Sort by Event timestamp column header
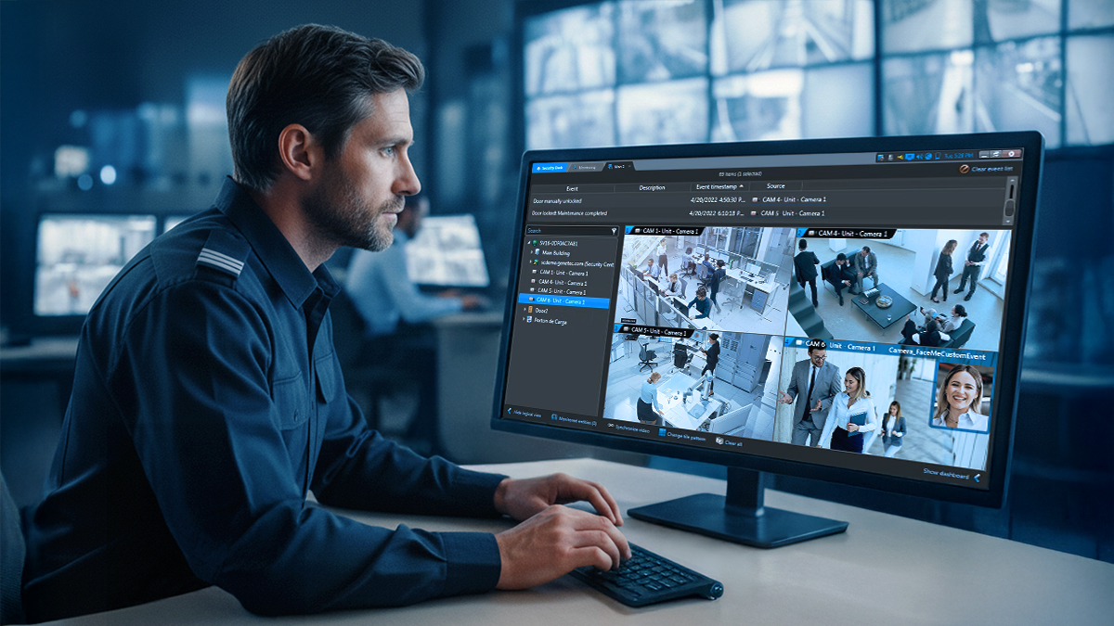Screen dimensions: 1114x626 719,186
